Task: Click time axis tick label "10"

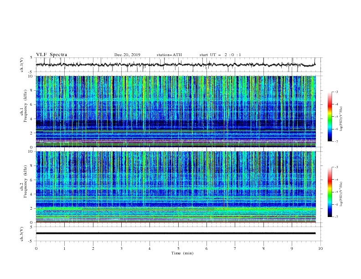Action: (320, 248)
